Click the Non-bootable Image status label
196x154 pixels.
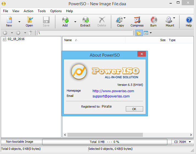(20, 142)
